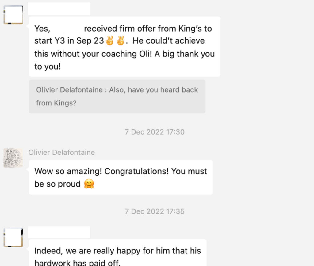The image size is (314, 266).
Task: Click the hidden sender name above "Indeed" message
Action: (59, 232)
